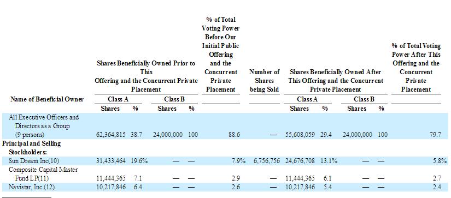Click the 6.1 percentage cell
Viewport: 451px width, 198px height.
(327, 178)
